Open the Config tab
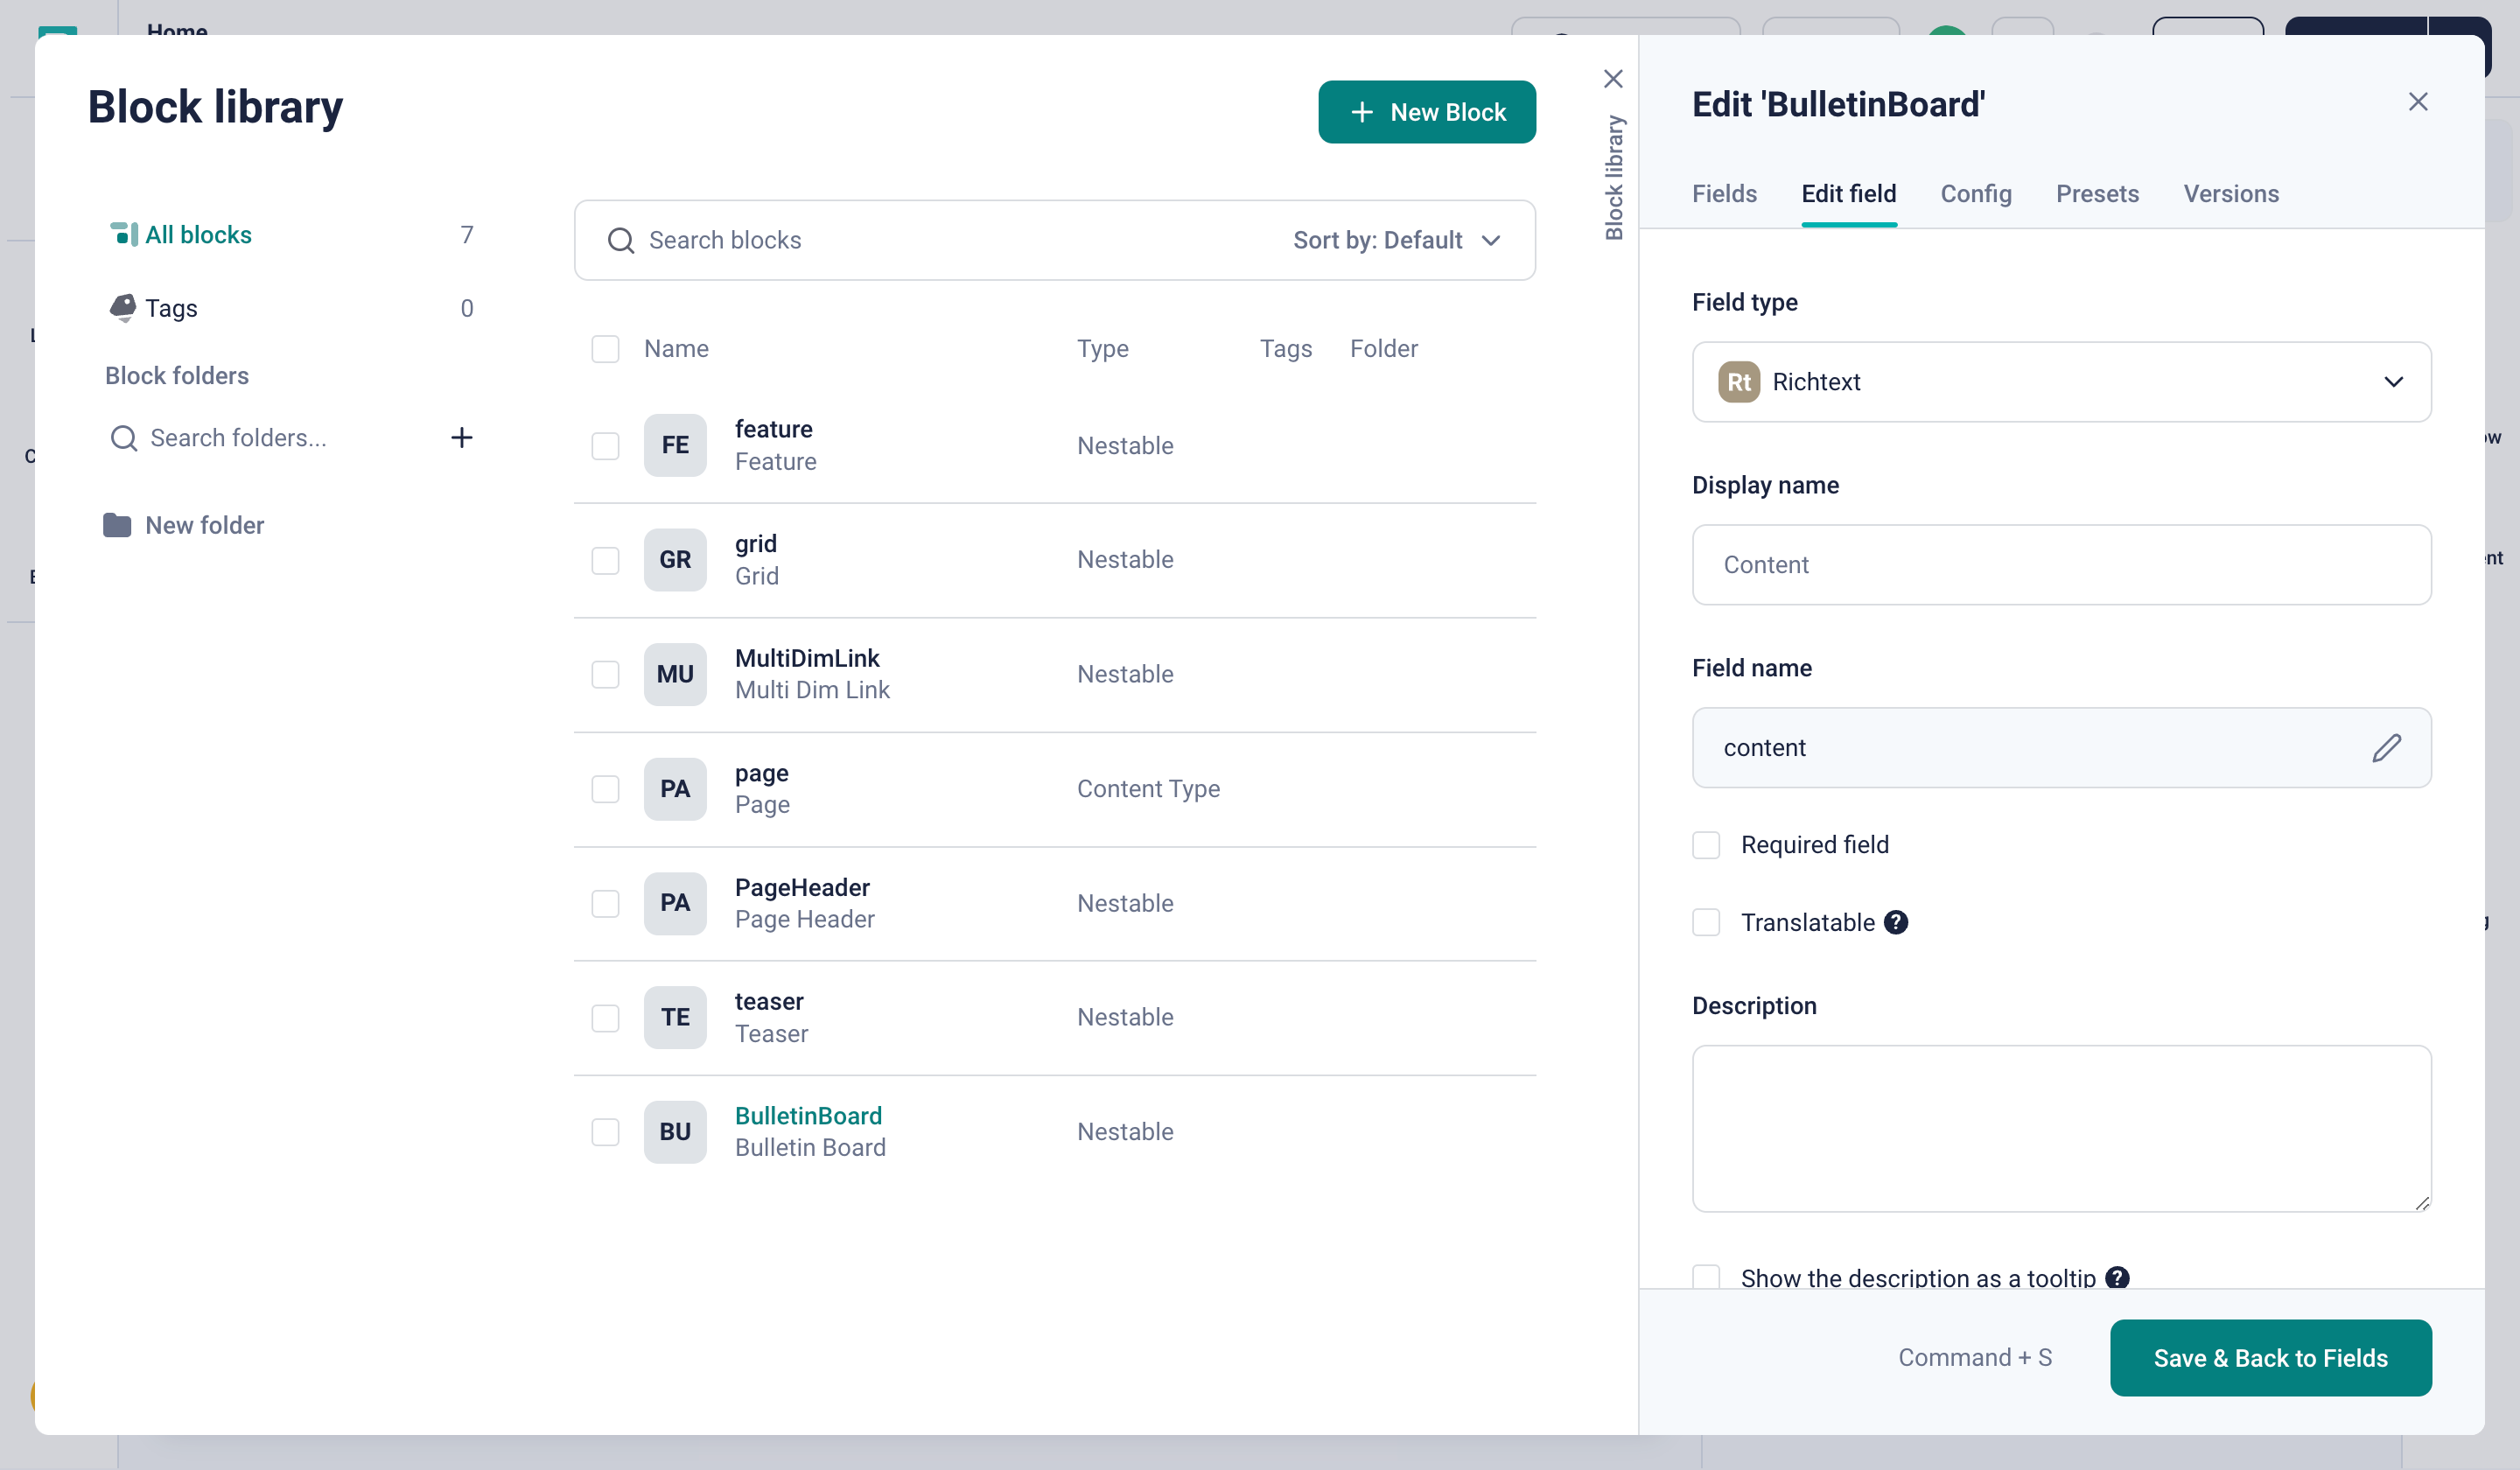Viewport: 2520px width, 1470px height. point(1976,194)
